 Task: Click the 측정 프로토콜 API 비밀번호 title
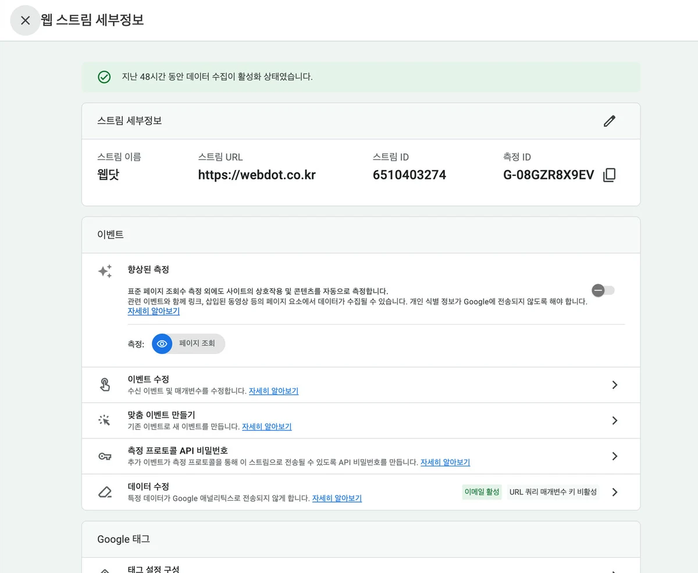[x=177, y=451]
